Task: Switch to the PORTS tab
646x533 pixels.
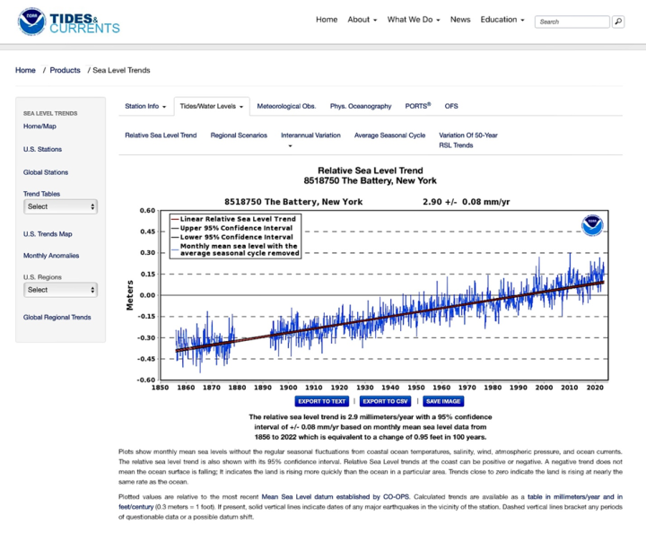Action: click(417, 106)
